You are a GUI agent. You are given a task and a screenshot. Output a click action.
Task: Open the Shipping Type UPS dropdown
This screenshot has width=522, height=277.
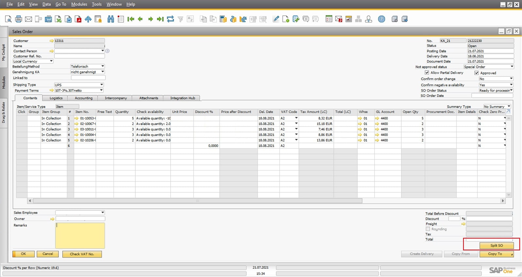coord(102,85)
